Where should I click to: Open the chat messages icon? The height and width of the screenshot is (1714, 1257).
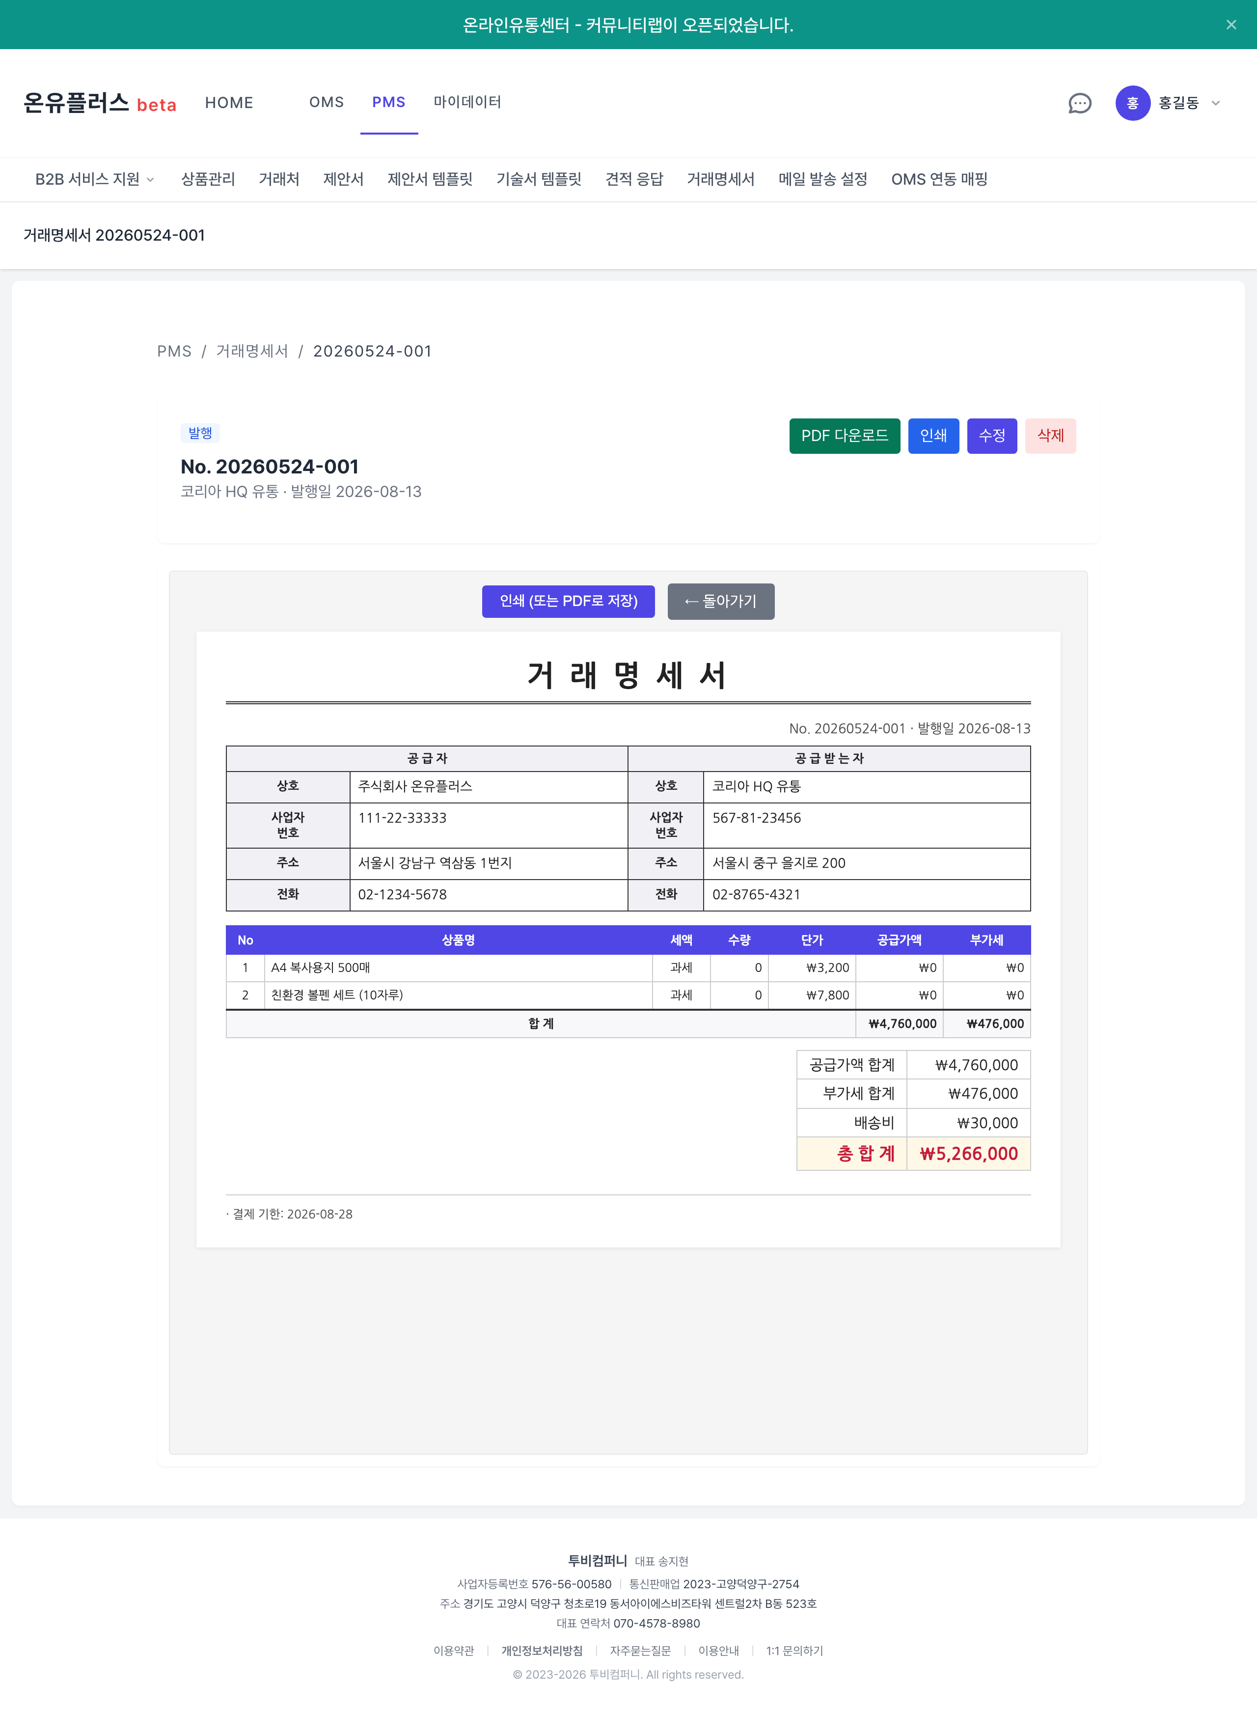tap(1080, 103)
